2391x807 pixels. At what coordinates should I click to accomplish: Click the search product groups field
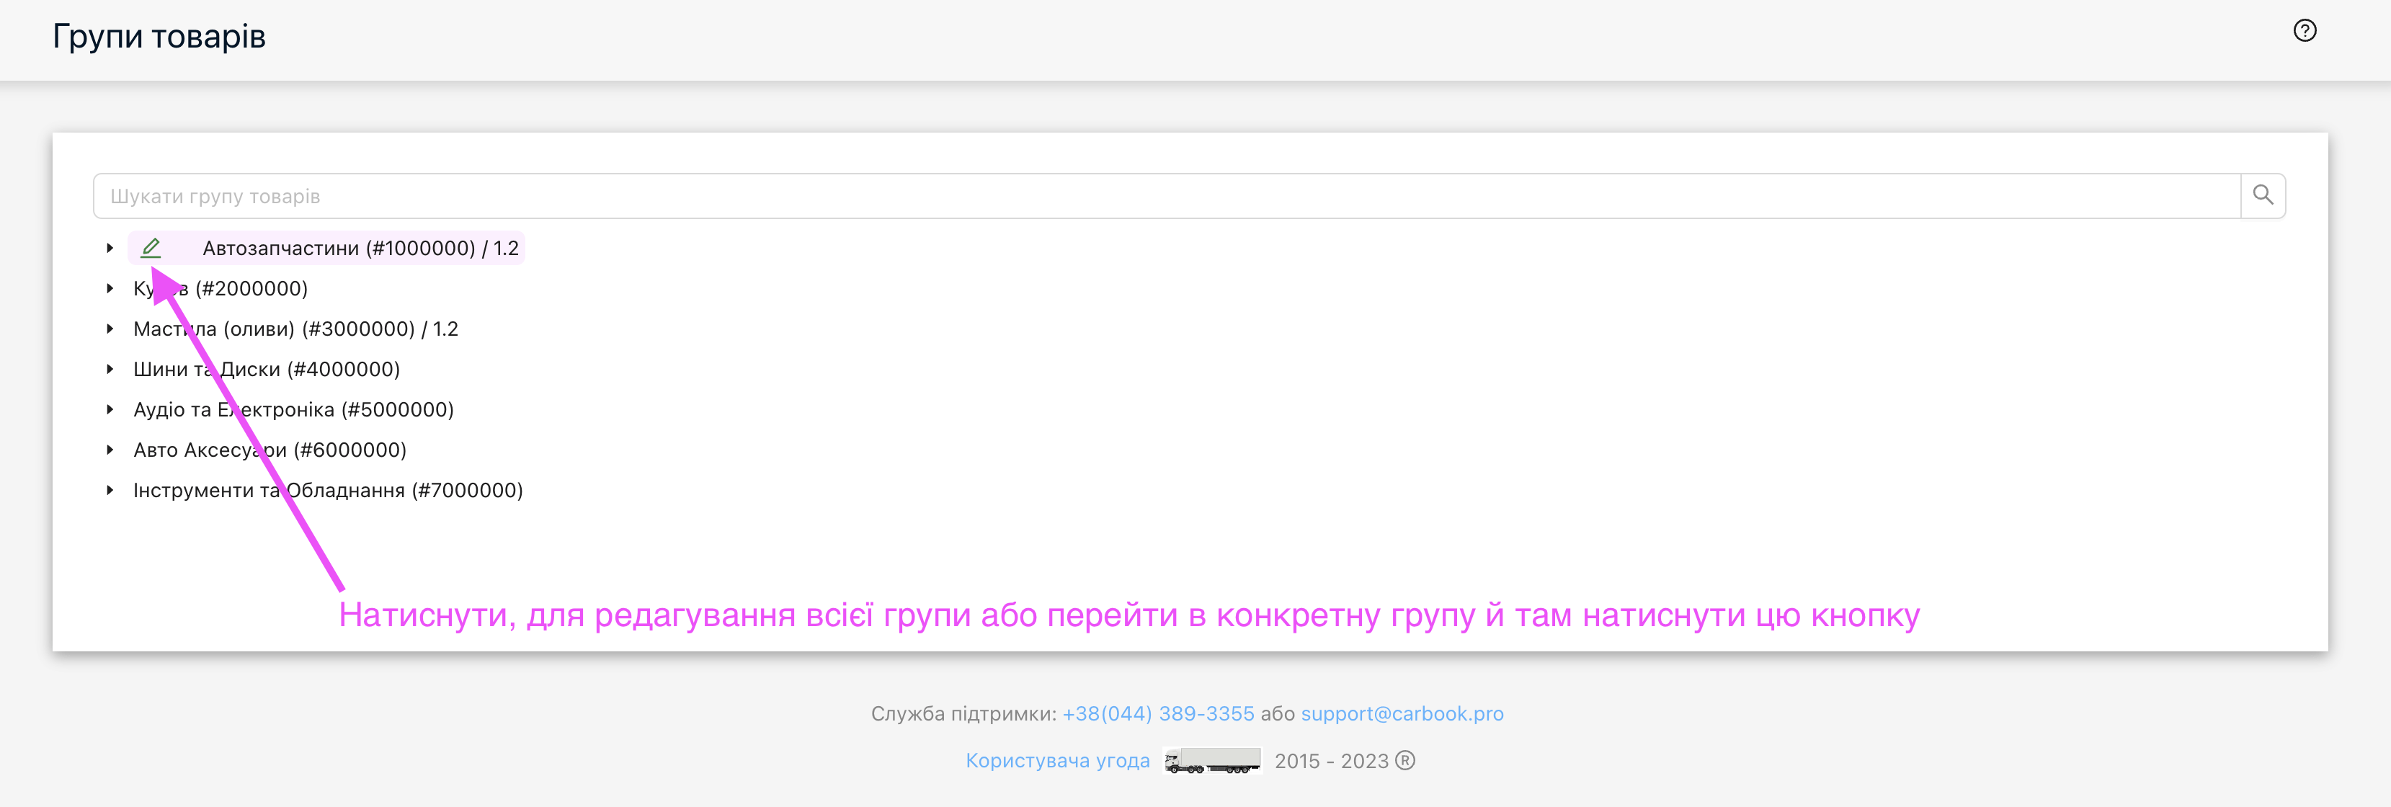point(1166,196)
